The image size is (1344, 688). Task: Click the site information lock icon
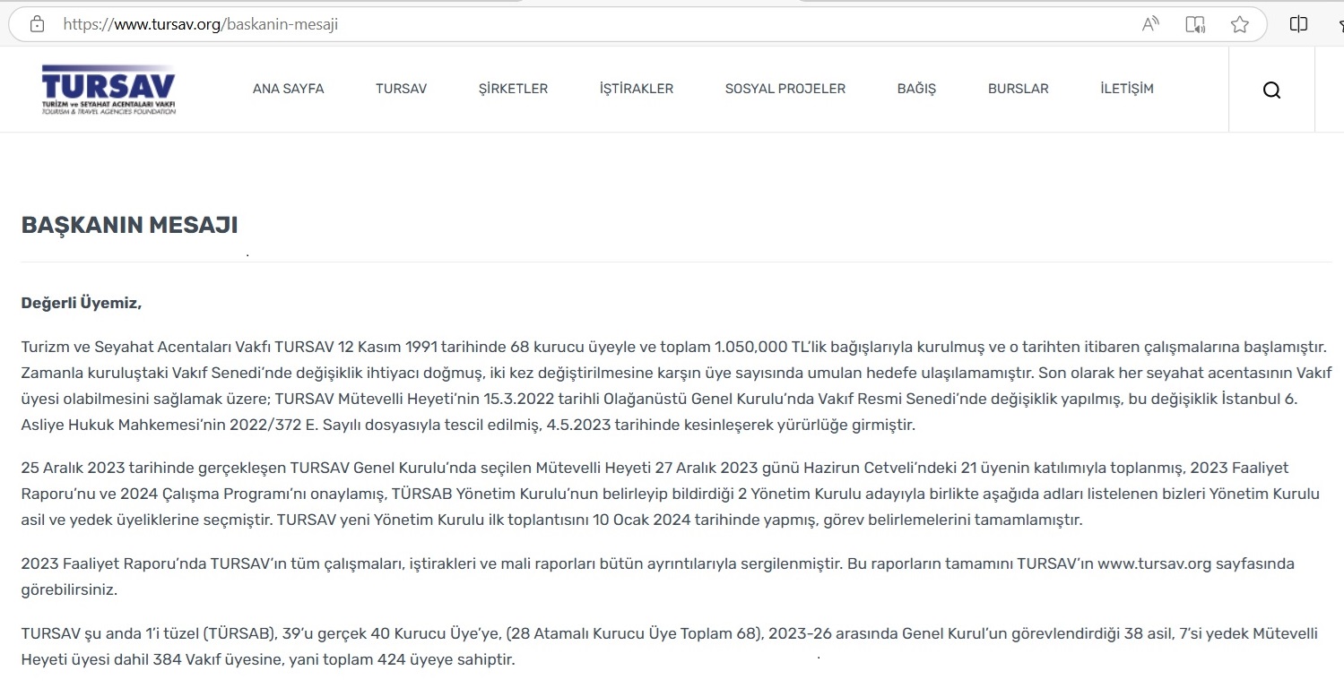click(37, 24)
